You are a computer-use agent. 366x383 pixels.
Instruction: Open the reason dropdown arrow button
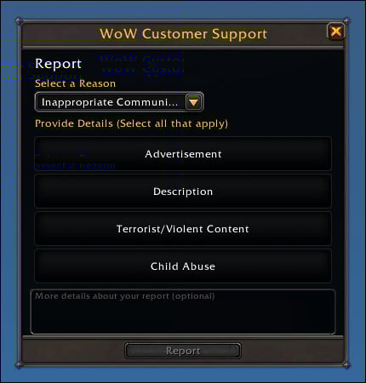click(193, 102)
